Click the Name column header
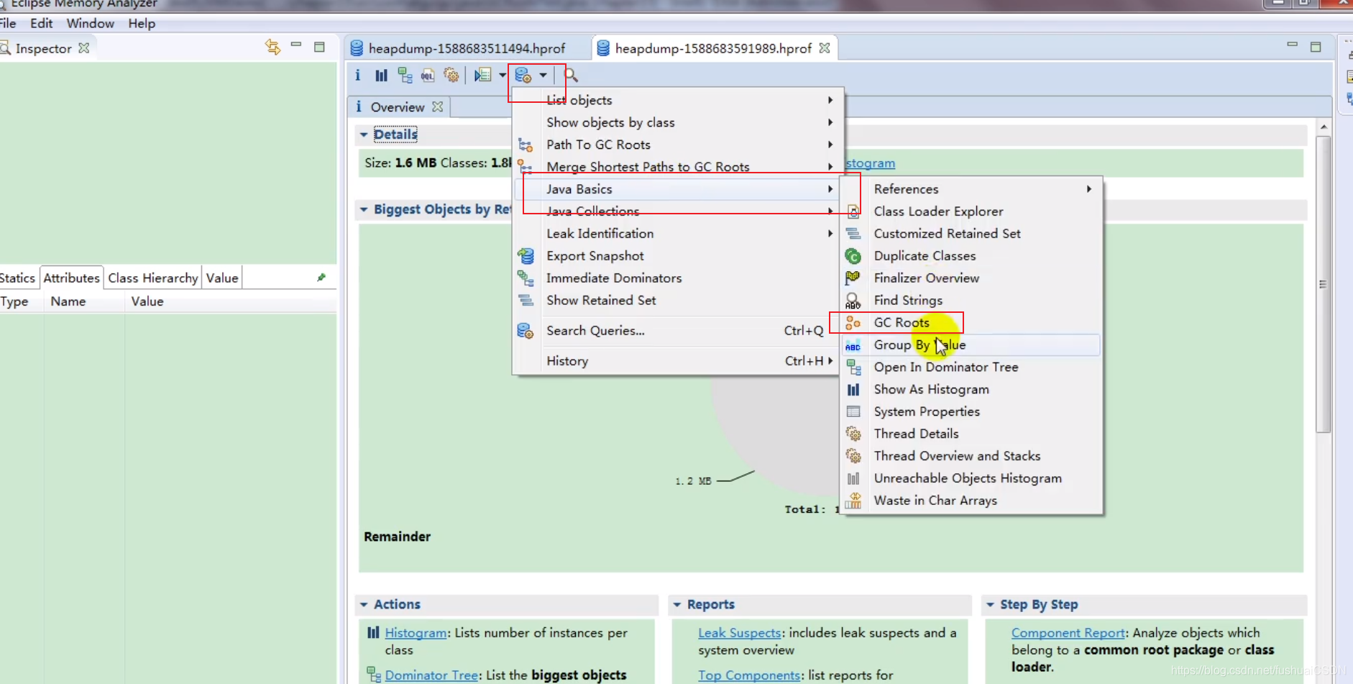 [68, 301]
